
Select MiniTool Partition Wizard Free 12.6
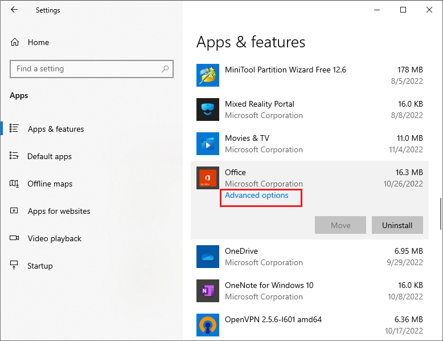tap(285, 70)
